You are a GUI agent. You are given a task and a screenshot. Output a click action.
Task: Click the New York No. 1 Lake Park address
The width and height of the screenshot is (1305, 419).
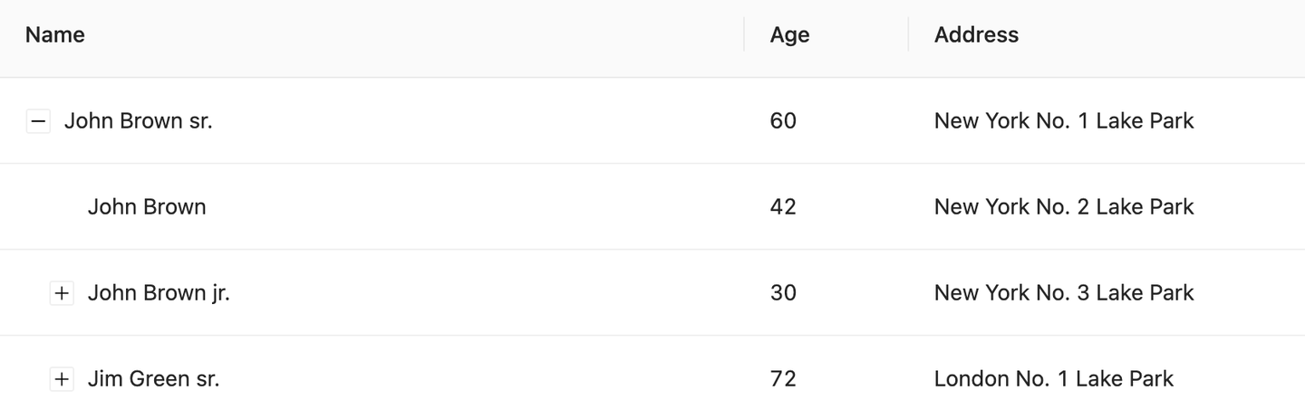point(1064,120)
